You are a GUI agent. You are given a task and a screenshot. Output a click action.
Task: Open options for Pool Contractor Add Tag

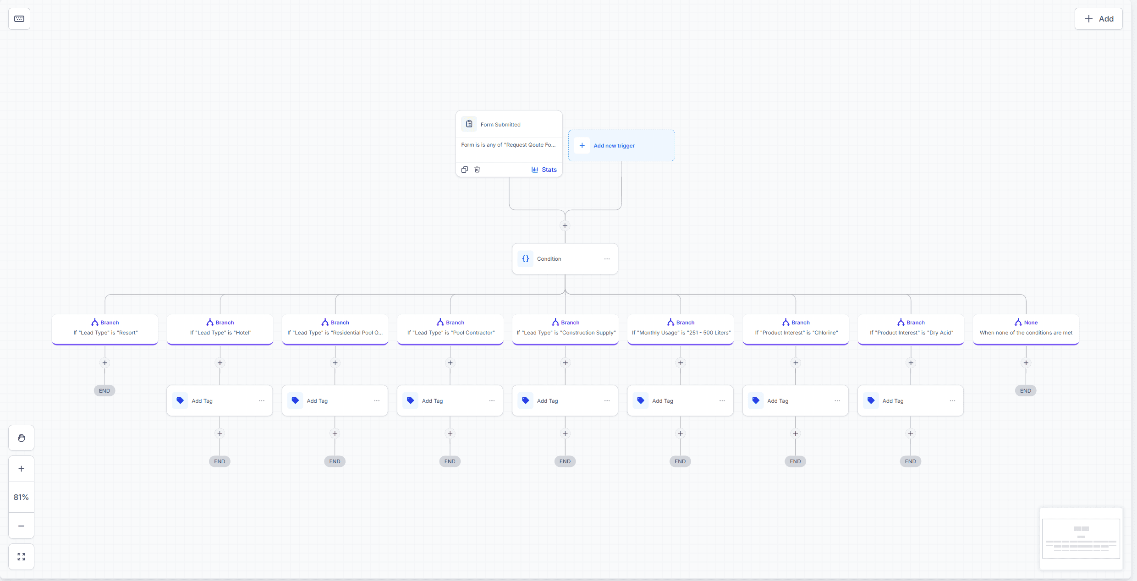click(492, 400)
